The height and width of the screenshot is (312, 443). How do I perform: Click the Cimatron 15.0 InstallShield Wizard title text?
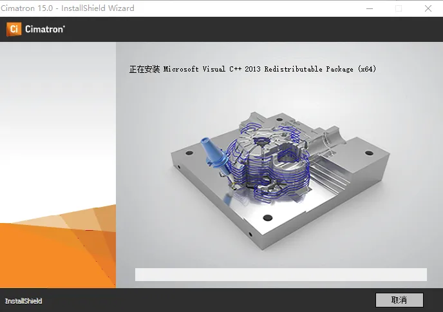point(67,8)
